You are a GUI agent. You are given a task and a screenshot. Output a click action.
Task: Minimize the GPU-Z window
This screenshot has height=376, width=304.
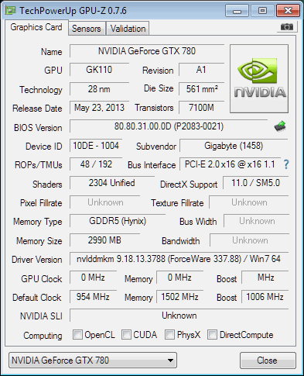(237, 11)
